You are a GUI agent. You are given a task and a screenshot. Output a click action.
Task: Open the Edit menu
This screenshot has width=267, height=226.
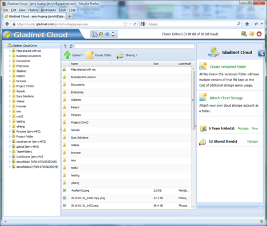[14, 10]
